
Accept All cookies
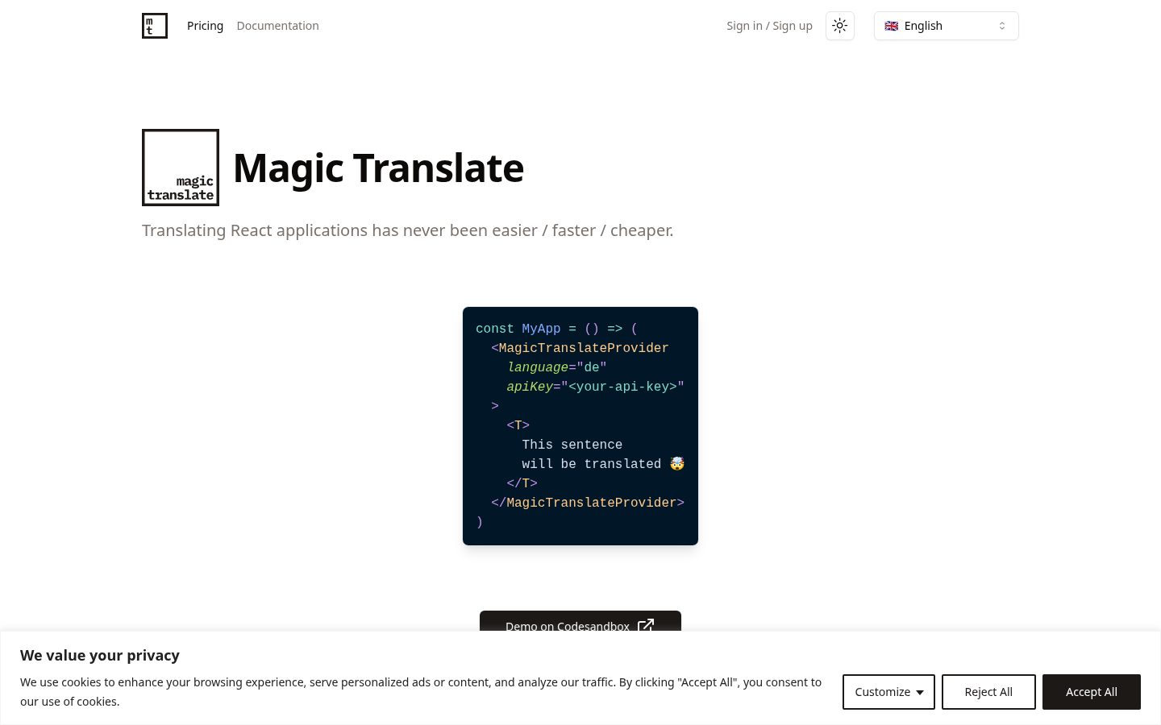(1092, 692)
